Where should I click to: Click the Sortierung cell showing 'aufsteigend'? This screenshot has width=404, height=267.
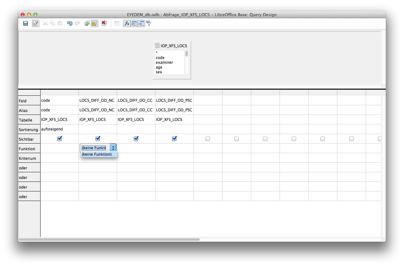point(59,129)
